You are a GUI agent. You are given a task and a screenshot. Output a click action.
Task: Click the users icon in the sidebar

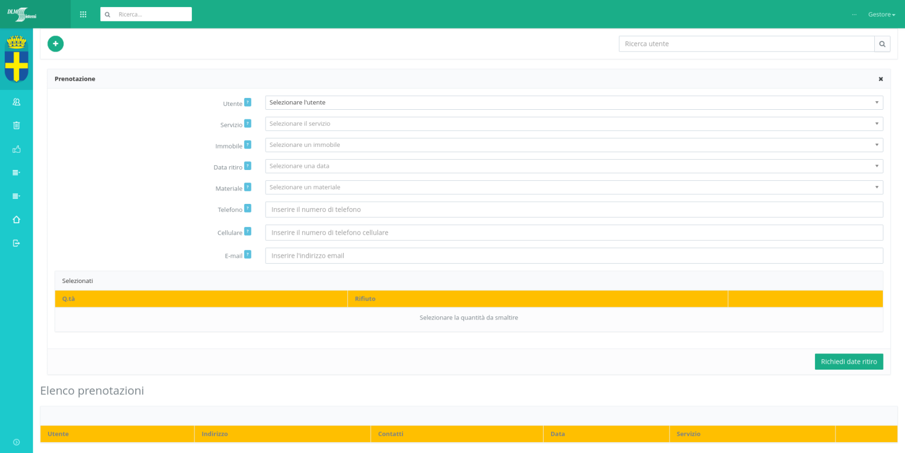[16, 102]
